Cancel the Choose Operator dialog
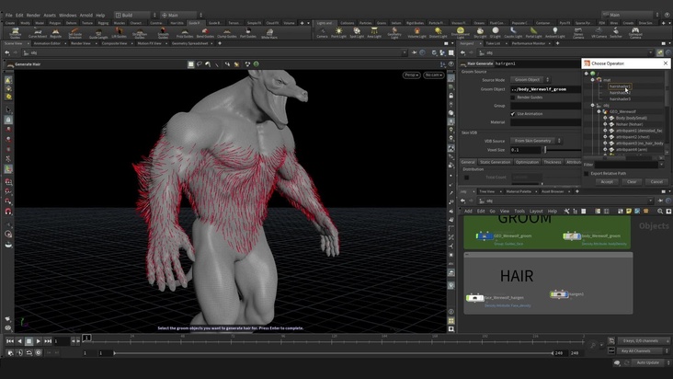 pyautogui.click(x=656, y=181)
